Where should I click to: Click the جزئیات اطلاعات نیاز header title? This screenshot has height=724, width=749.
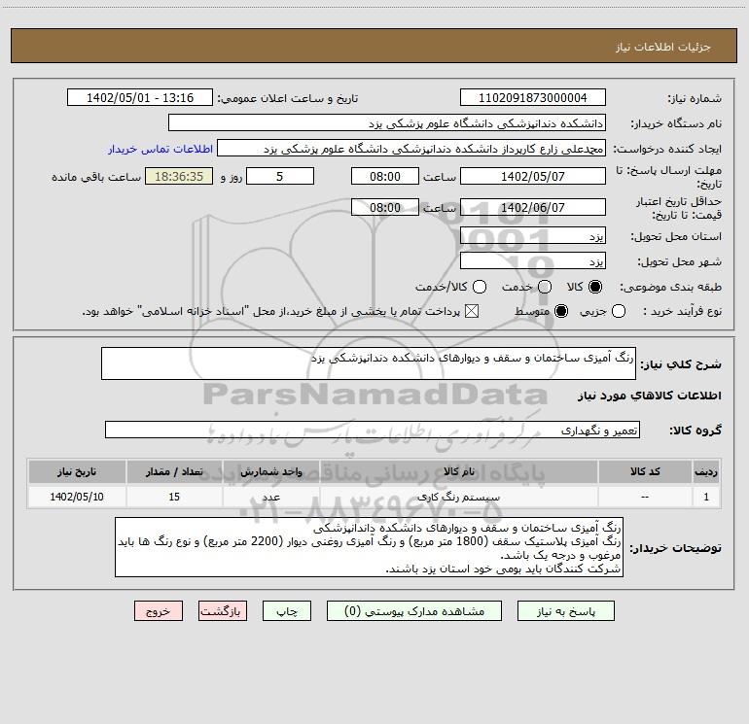[x=663, y=47]
